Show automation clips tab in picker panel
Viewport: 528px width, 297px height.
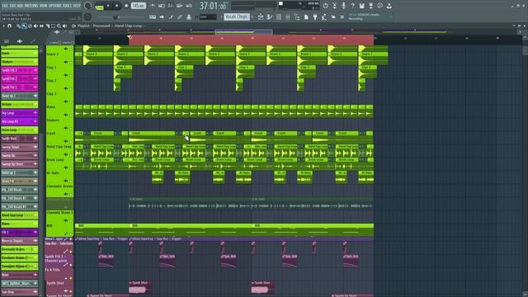click(x=33, y=41)
